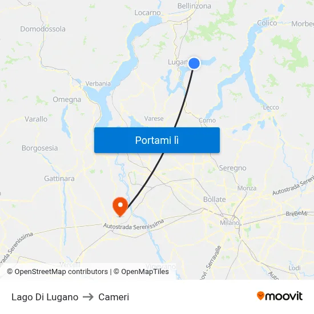The height and width of the screenshot is (314, 314).
Task: Click the Lecco city label
Action: click(x=271, y=107)
